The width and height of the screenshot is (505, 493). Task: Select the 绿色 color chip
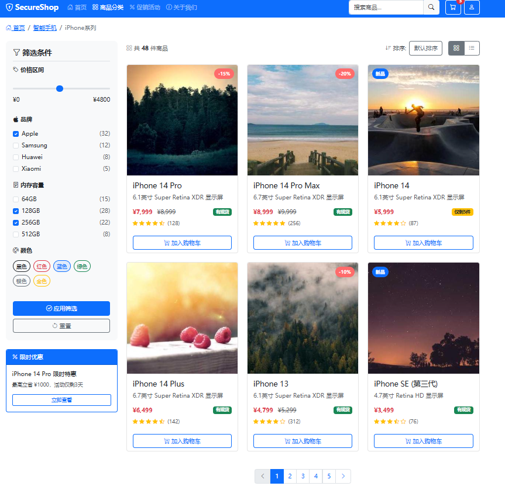tap(82, 266)
